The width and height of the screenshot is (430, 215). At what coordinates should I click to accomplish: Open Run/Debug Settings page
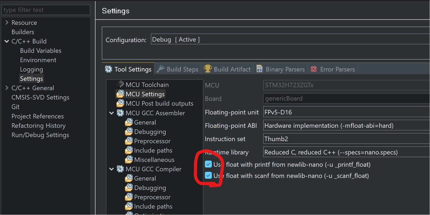(40, 135)
